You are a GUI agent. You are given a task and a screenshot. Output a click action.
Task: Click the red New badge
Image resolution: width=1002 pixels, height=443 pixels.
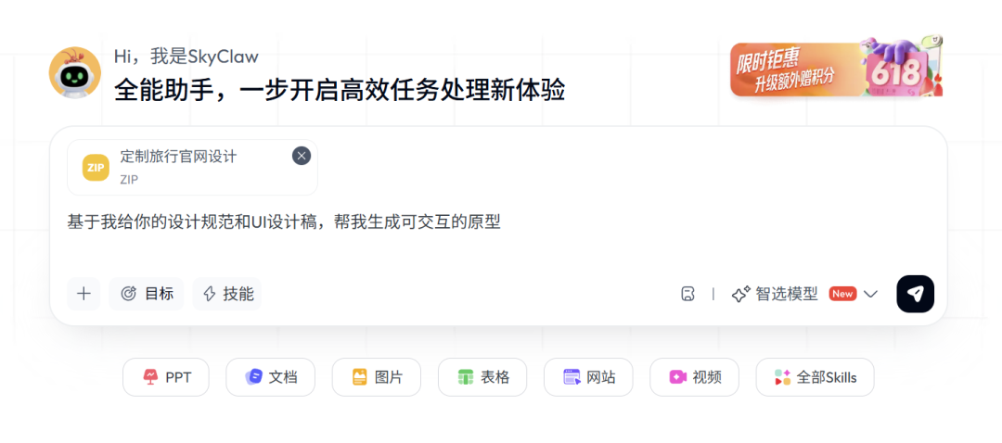(842, 294)
